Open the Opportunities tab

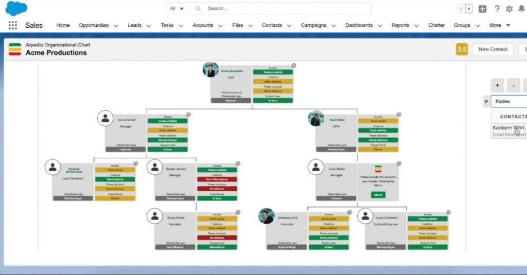94,25
